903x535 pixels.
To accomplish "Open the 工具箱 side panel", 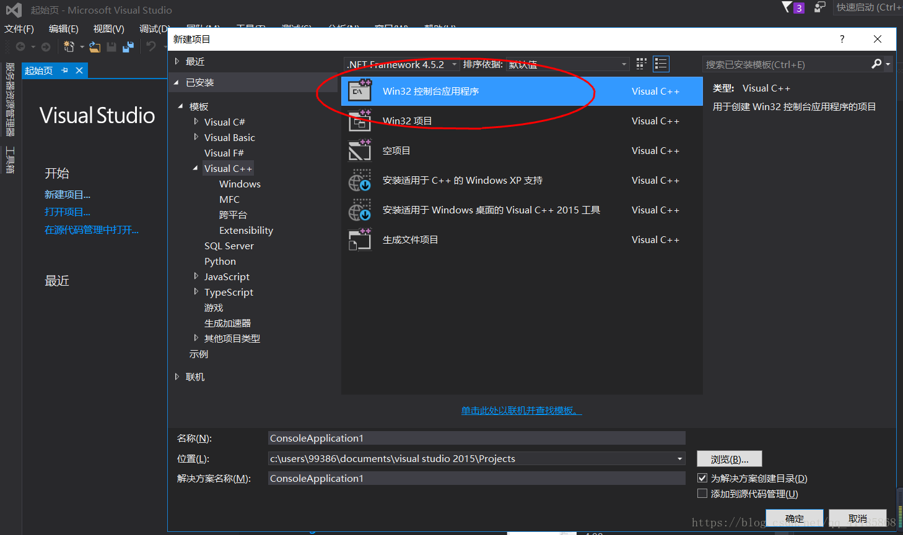I will point(10,160).
